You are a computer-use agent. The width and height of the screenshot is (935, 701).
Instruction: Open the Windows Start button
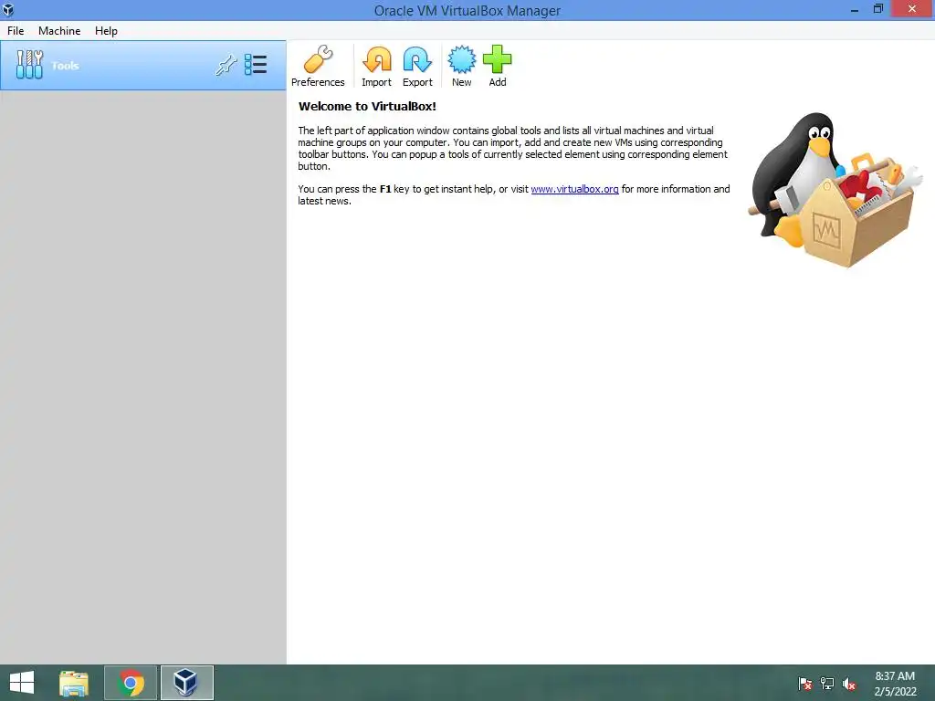(x=22, y=683)
